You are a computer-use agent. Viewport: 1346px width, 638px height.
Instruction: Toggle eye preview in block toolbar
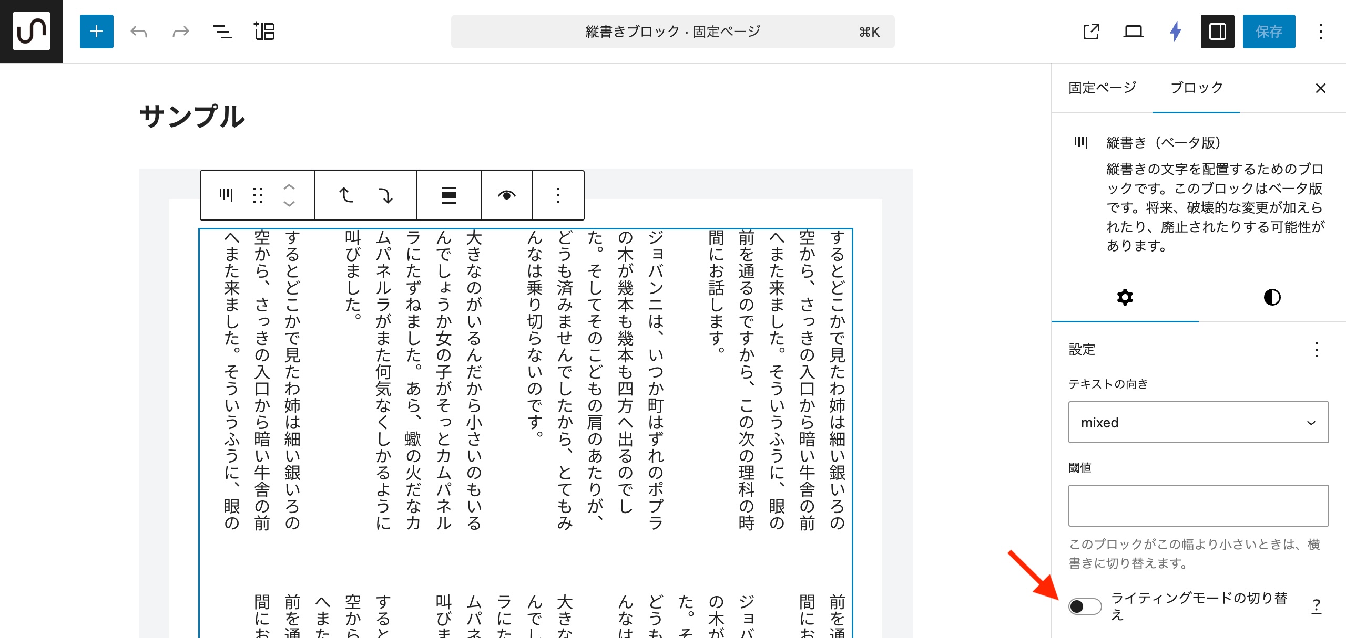coord(506,195)
